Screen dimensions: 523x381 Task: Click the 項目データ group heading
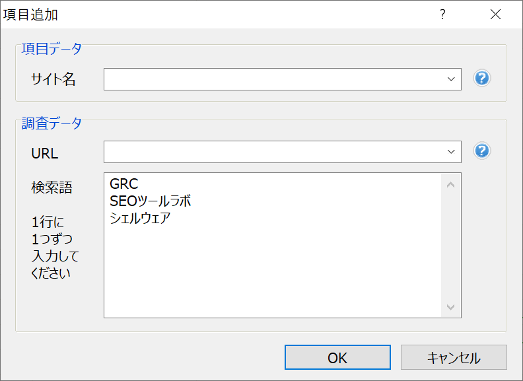(x=52, y=48)
